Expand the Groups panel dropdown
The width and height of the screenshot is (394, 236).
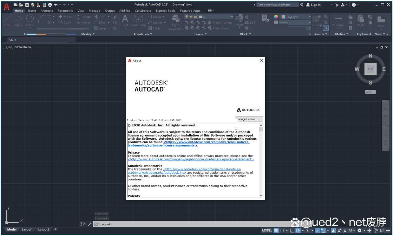(320, 34)
